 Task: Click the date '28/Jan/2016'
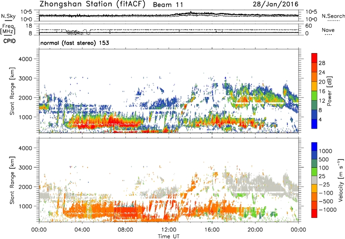(x=276, y=4)
